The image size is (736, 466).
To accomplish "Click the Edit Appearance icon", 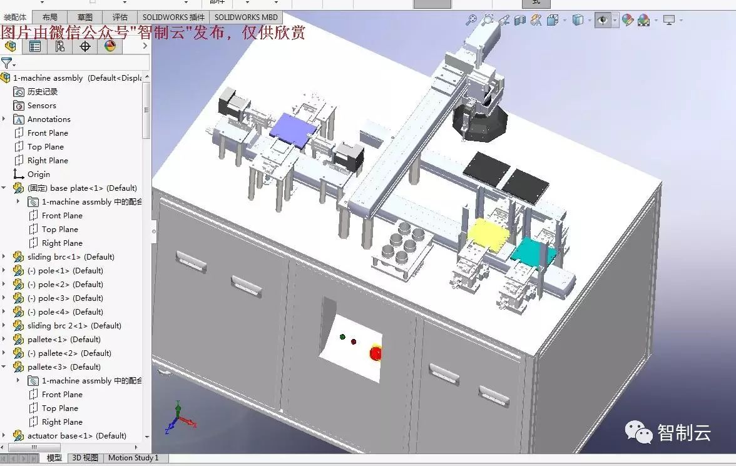I will point(628,20).
